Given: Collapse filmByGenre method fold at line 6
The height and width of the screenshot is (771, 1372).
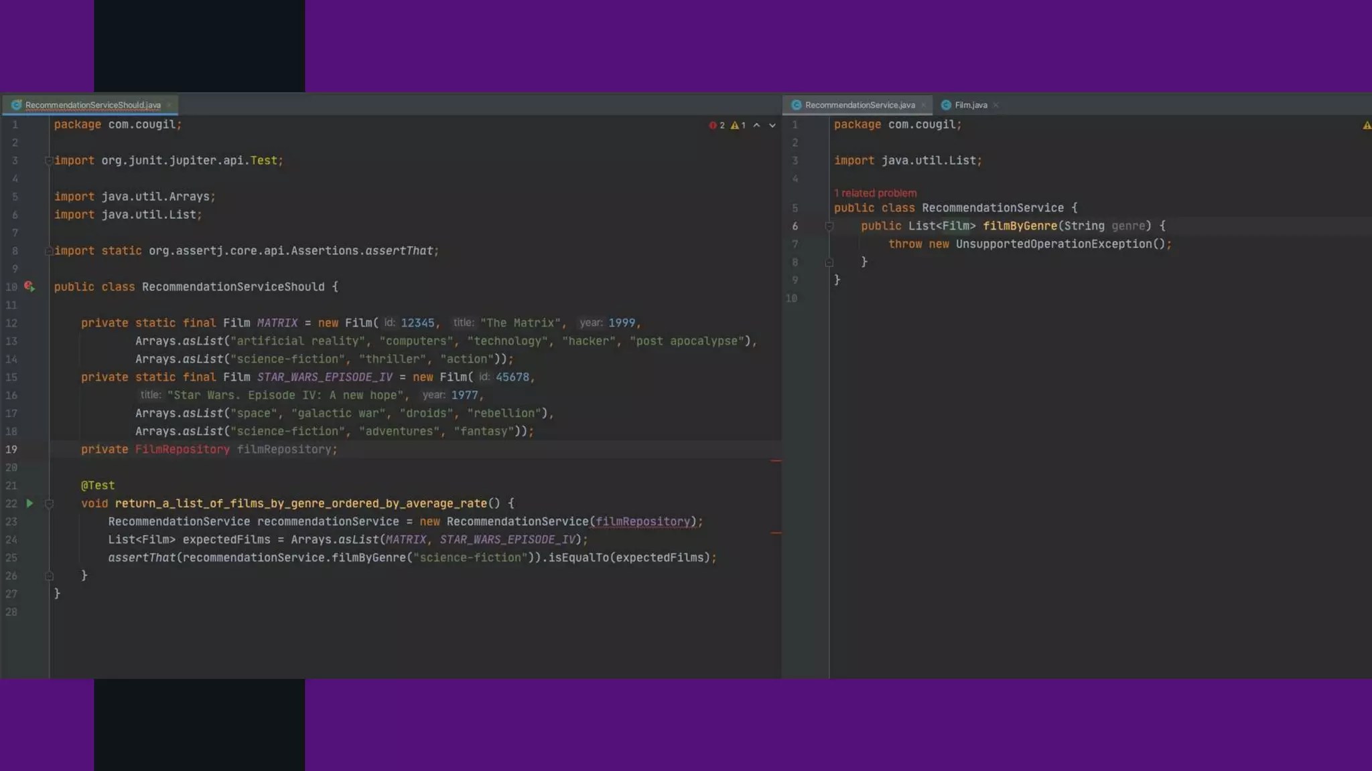Looking at the screenshot, I should click(829, 226).
